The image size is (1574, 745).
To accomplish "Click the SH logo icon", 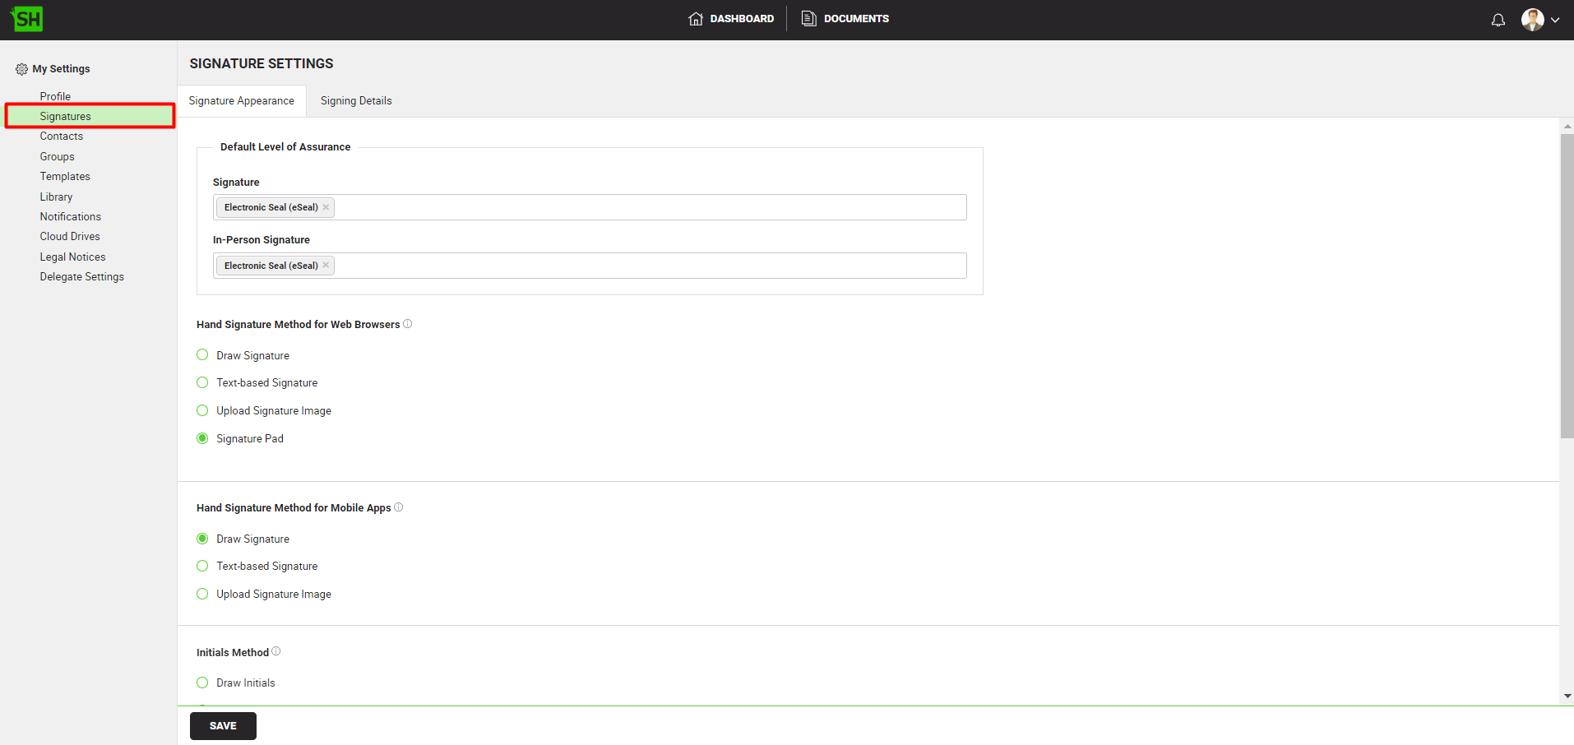I will point(27,19).
